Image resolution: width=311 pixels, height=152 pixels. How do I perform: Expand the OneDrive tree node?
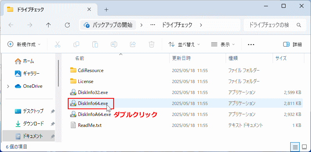tap(8, 86)
